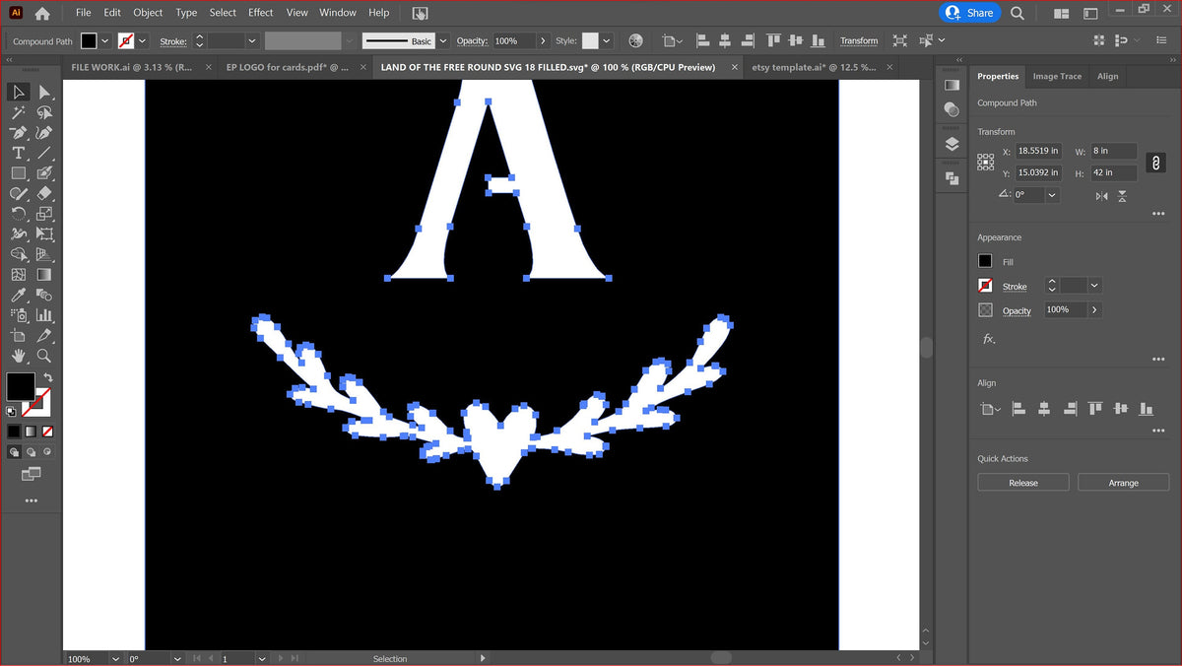This screenshot has height=666, width=1182.
Task: Open the Recolor Artwork wheel icon
Action: click(635, 40)
